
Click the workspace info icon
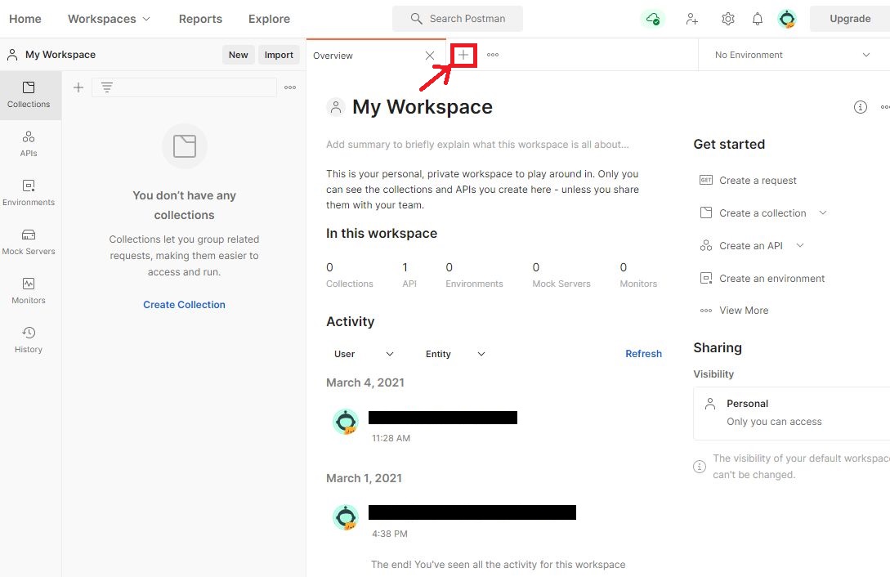[861, 107]
